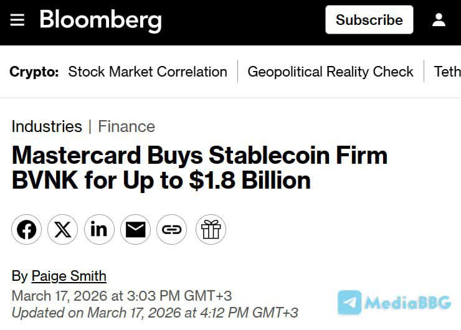
Task: Click the MediaBBG Telegram watermark
Action: coord(394,303)
